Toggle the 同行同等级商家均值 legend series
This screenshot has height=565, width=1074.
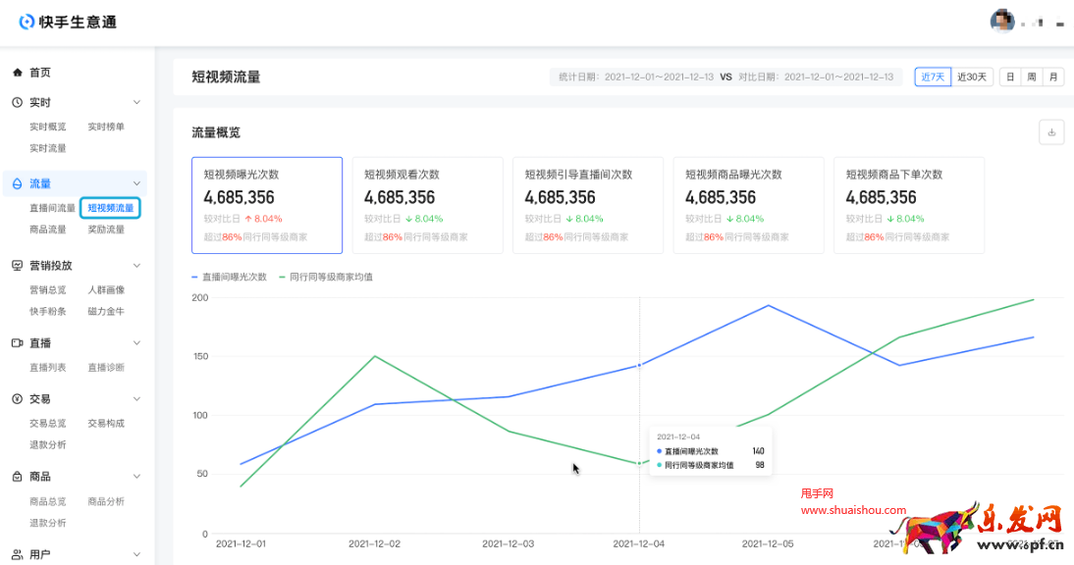point(325,278)
